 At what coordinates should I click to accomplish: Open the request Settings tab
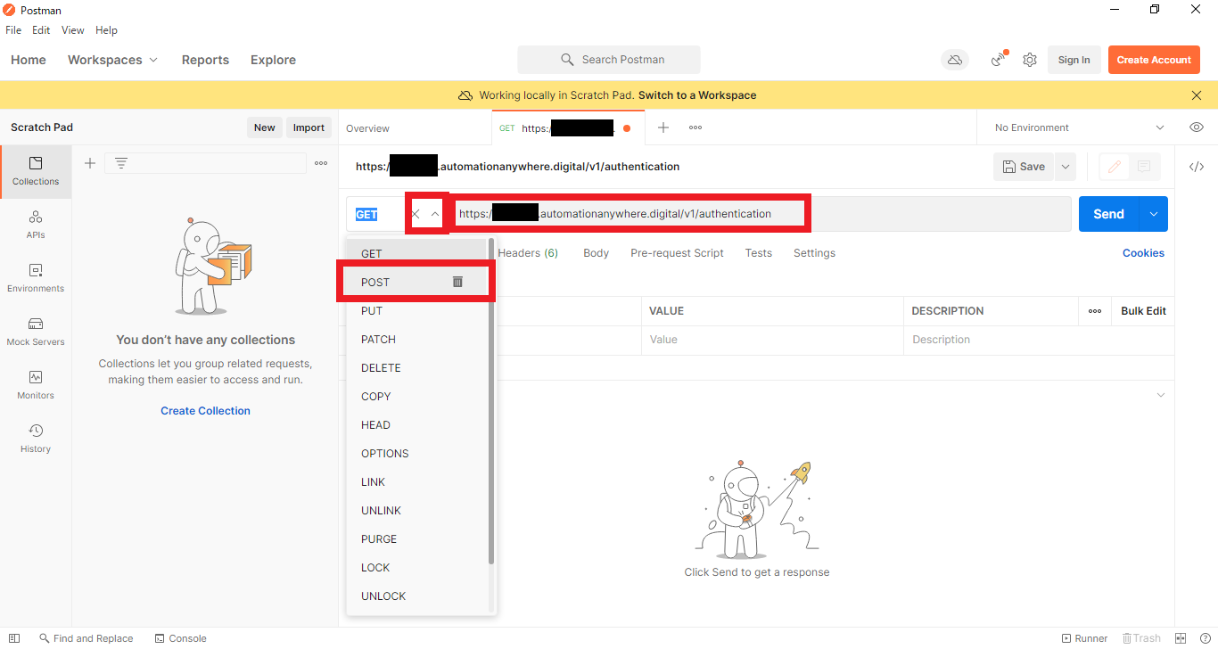(814, 253)
